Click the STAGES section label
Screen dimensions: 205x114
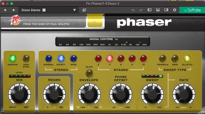[121, 70]
